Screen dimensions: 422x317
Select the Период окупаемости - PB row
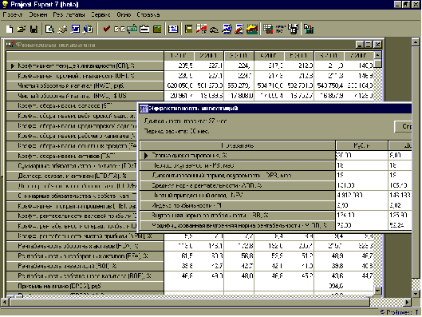tap(238, 165)
